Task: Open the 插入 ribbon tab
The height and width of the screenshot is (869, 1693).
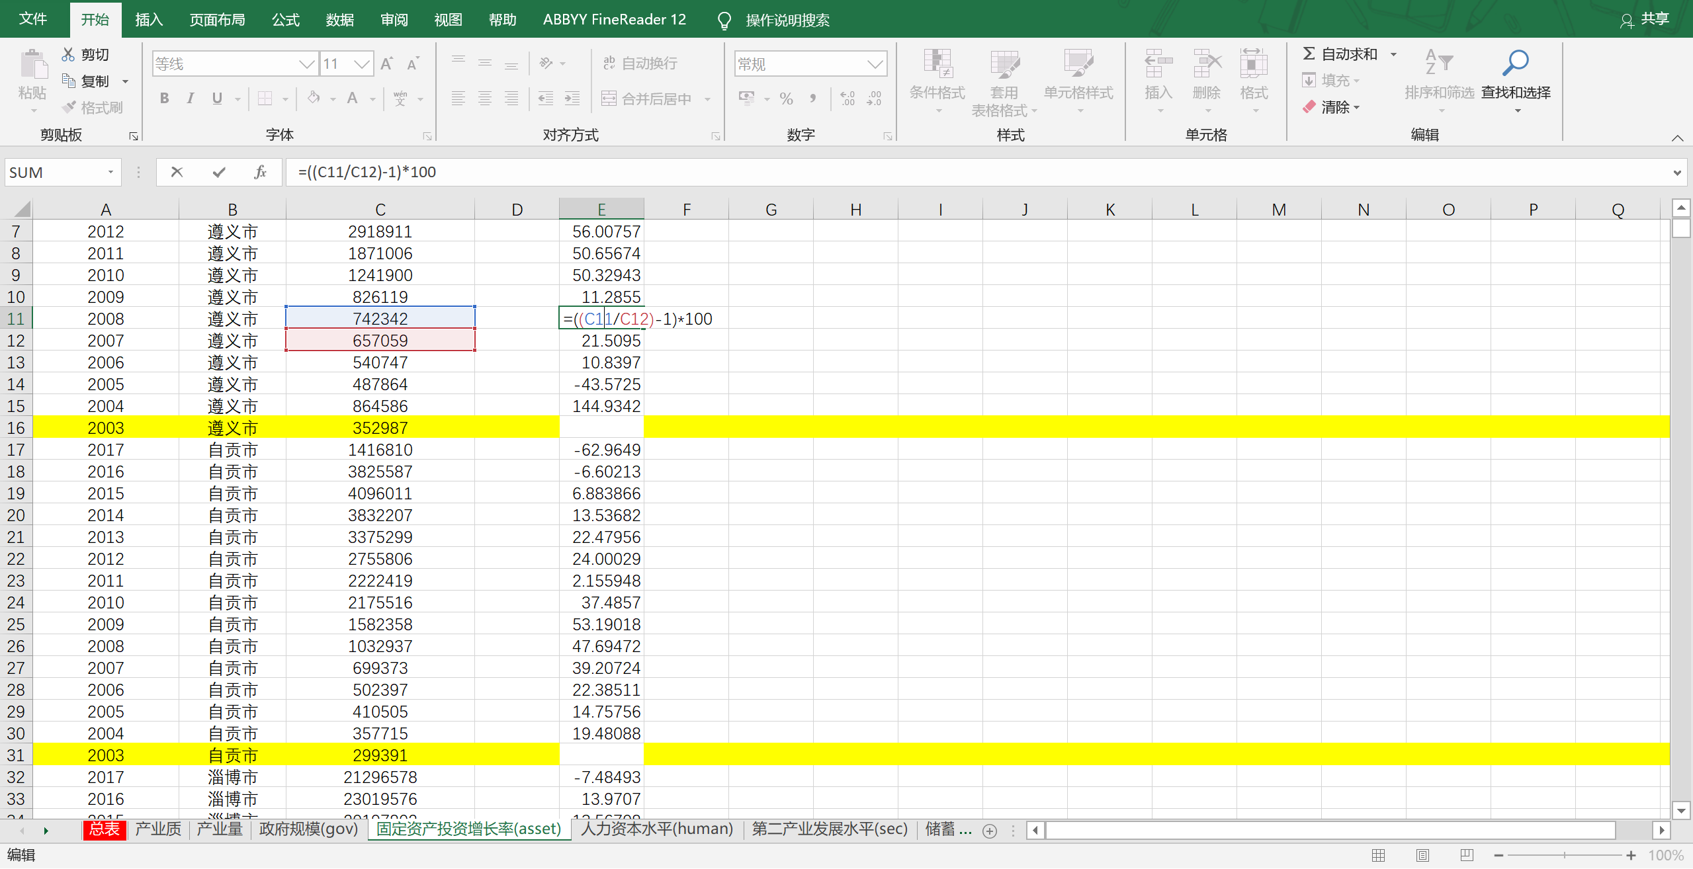Action: [149, 19]
